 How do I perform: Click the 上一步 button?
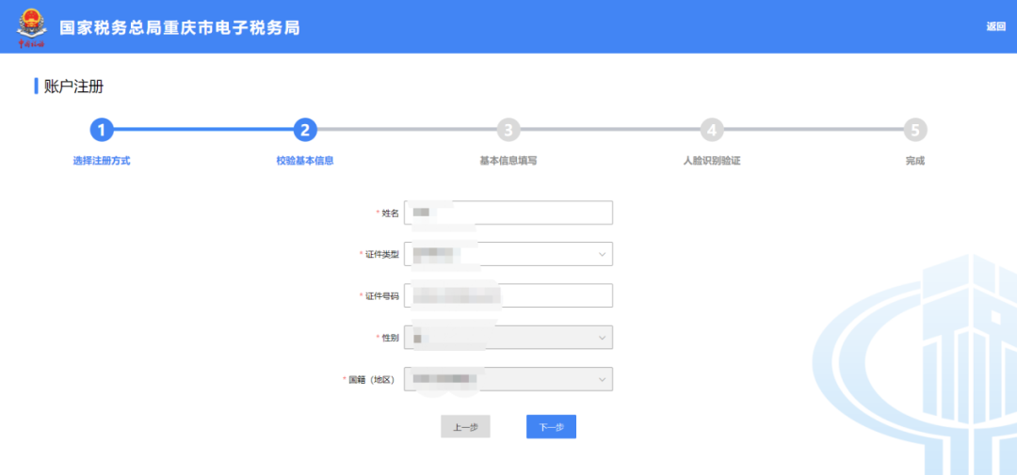pyautogui.click(x=466, y=427)
